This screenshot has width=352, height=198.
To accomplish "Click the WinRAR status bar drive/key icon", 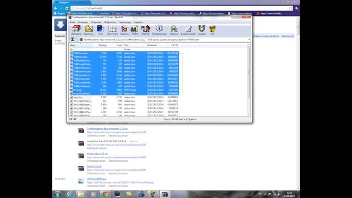I will (x=72, y=119).
